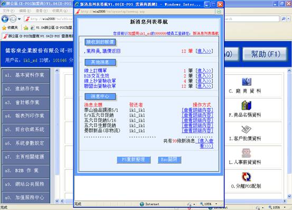View details of 泰山油品調漲5/1 message
Image resolution: width=292 pixels, height=210 pixels.
197,110
